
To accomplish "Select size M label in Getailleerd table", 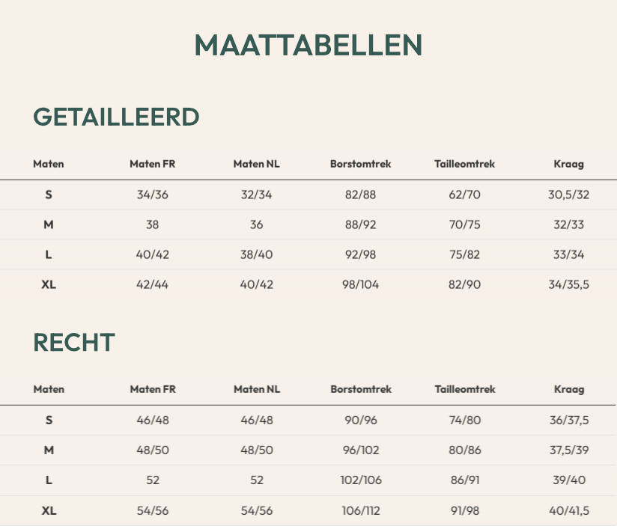I will click(49, 224).
